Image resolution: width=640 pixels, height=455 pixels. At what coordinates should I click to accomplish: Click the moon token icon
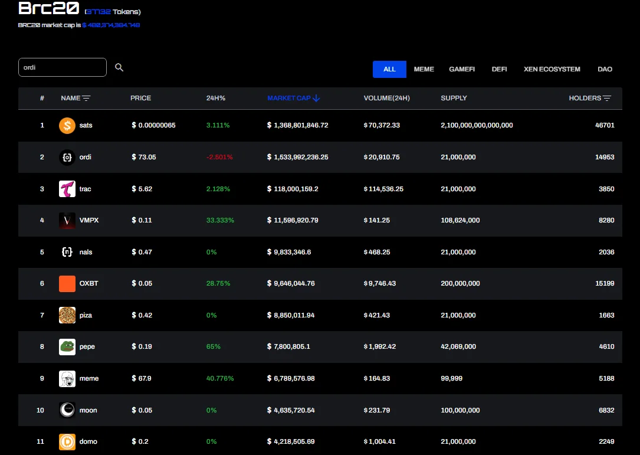click(67, 410)
